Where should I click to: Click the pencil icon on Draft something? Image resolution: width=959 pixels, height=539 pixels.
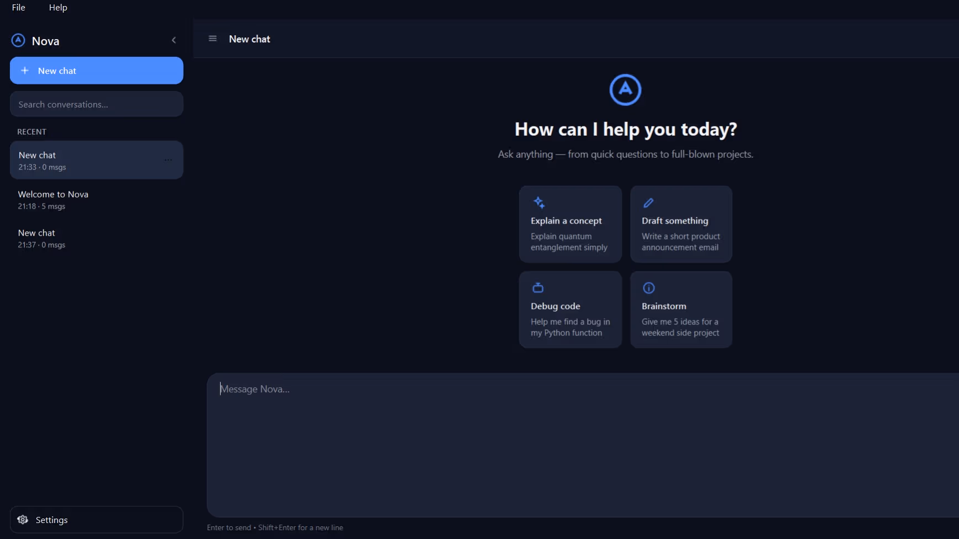(648, 202)
